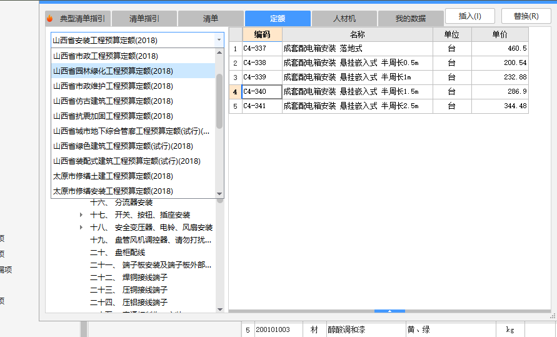Select 山西省装配式建筑工程预算定额(试行)(2018)
557x337 pixels.
tap(133, 161)
